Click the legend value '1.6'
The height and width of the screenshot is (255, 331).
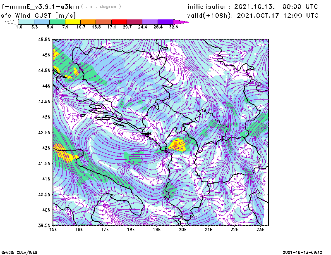click(x=19, y=27)
